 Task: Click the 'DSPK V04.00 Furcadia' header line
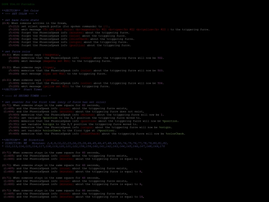[18, 4]
